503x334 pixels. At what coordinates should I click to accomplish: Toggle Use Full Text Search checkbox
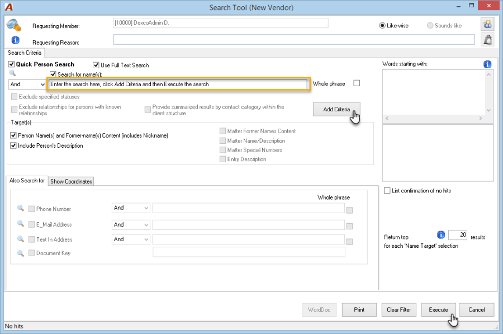click(96, 65)
